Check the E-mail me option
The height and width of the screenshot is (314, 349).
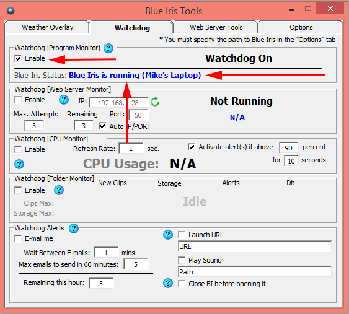point(18,238)
